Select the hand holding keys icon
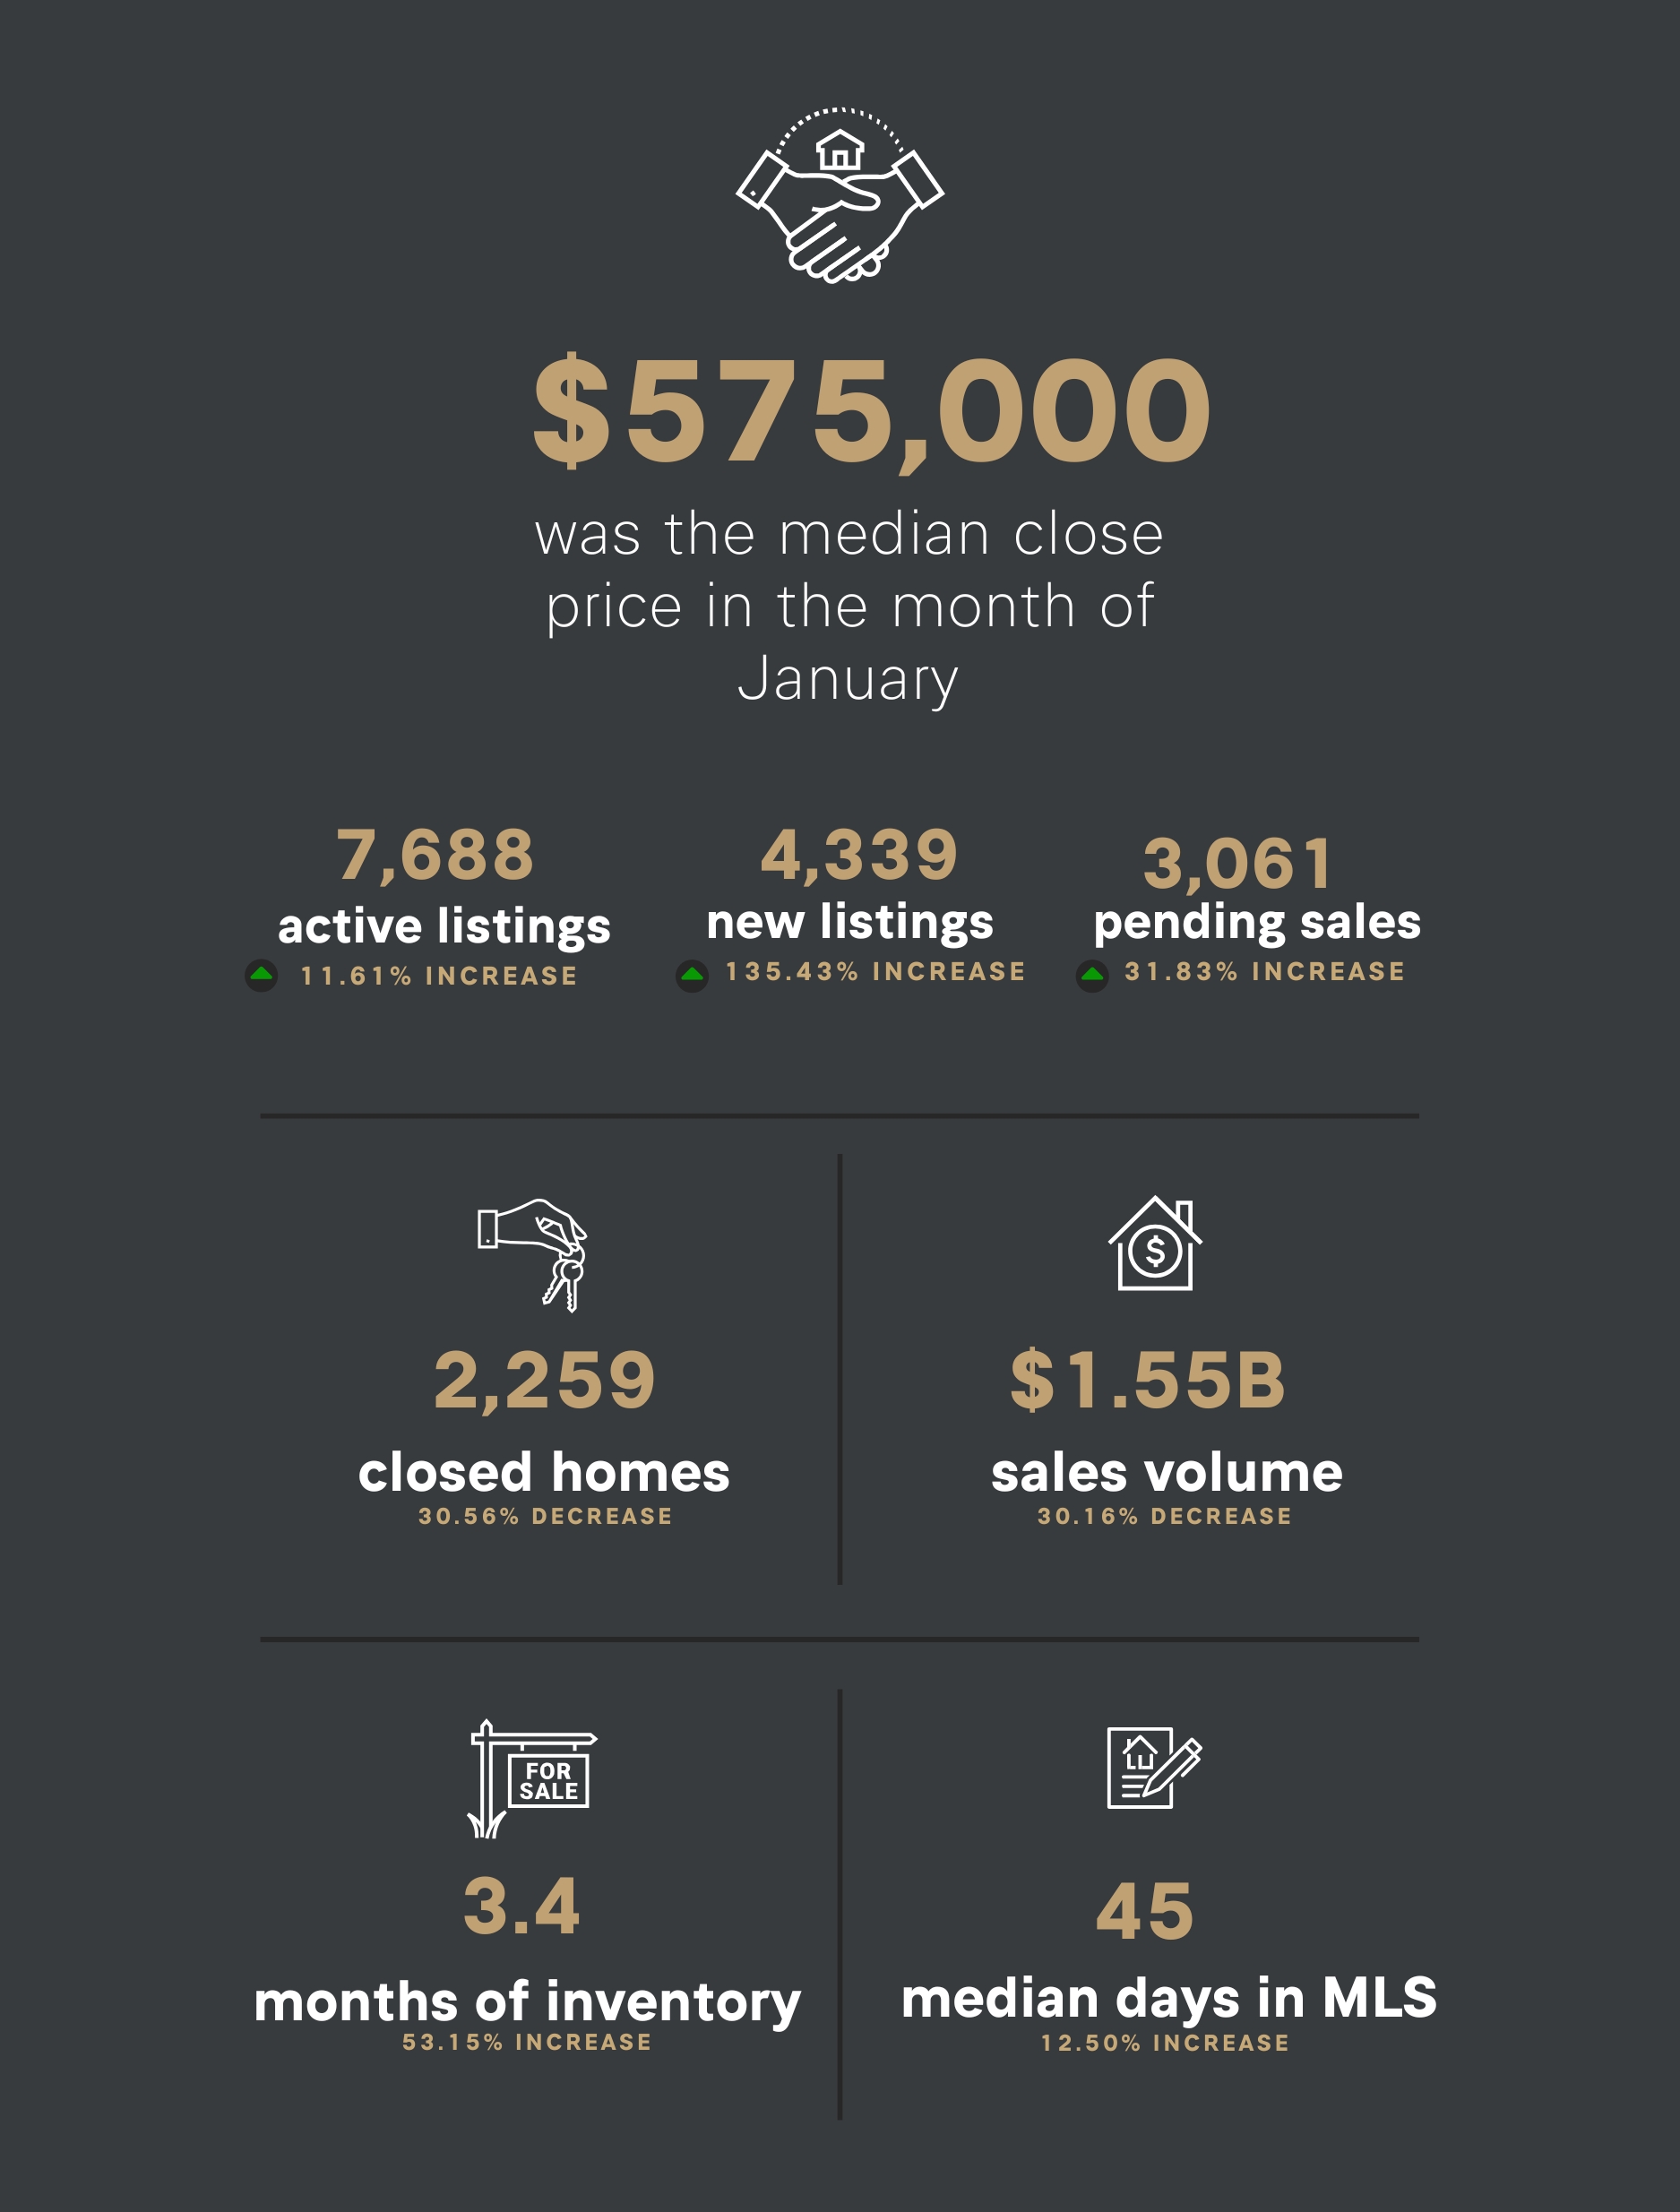Screen dimensions: 1680x2212 (x=533, y=1255)
